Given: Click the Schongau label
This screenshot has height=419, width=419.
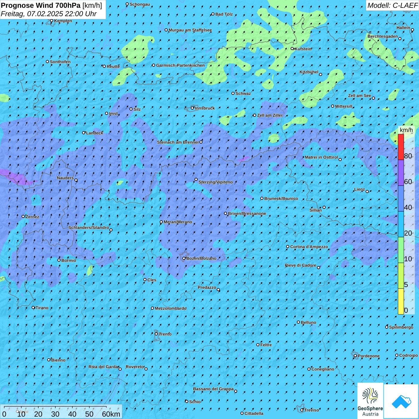Looking at the screenshot, I should click(x=140, y=4).
